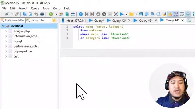Click the green Refresh icon
195x109 pixels.
coord(51,14)
